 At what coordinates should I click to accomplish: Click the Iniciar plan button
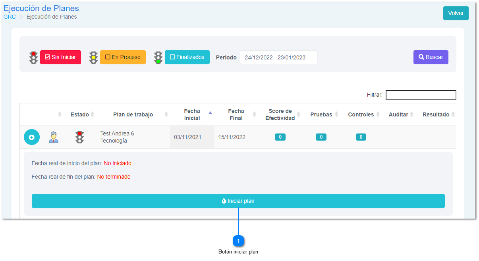click(x=238, y=201)
